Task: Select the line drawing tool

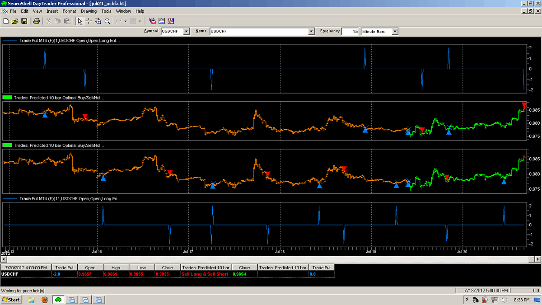Action: [x=119, y=21]
